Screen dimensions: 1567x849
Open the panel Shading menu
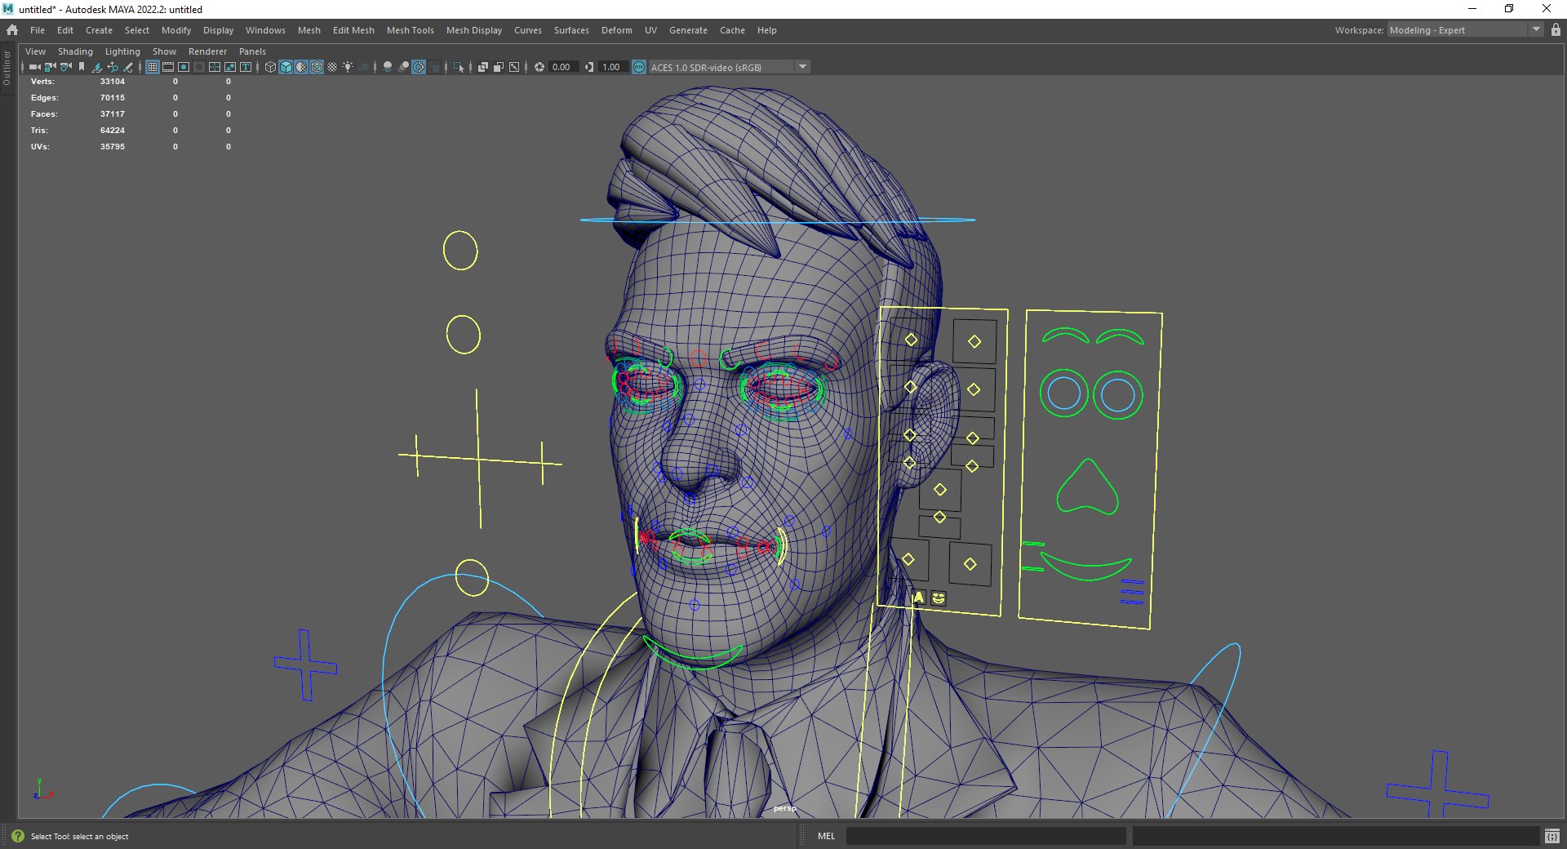75,51
